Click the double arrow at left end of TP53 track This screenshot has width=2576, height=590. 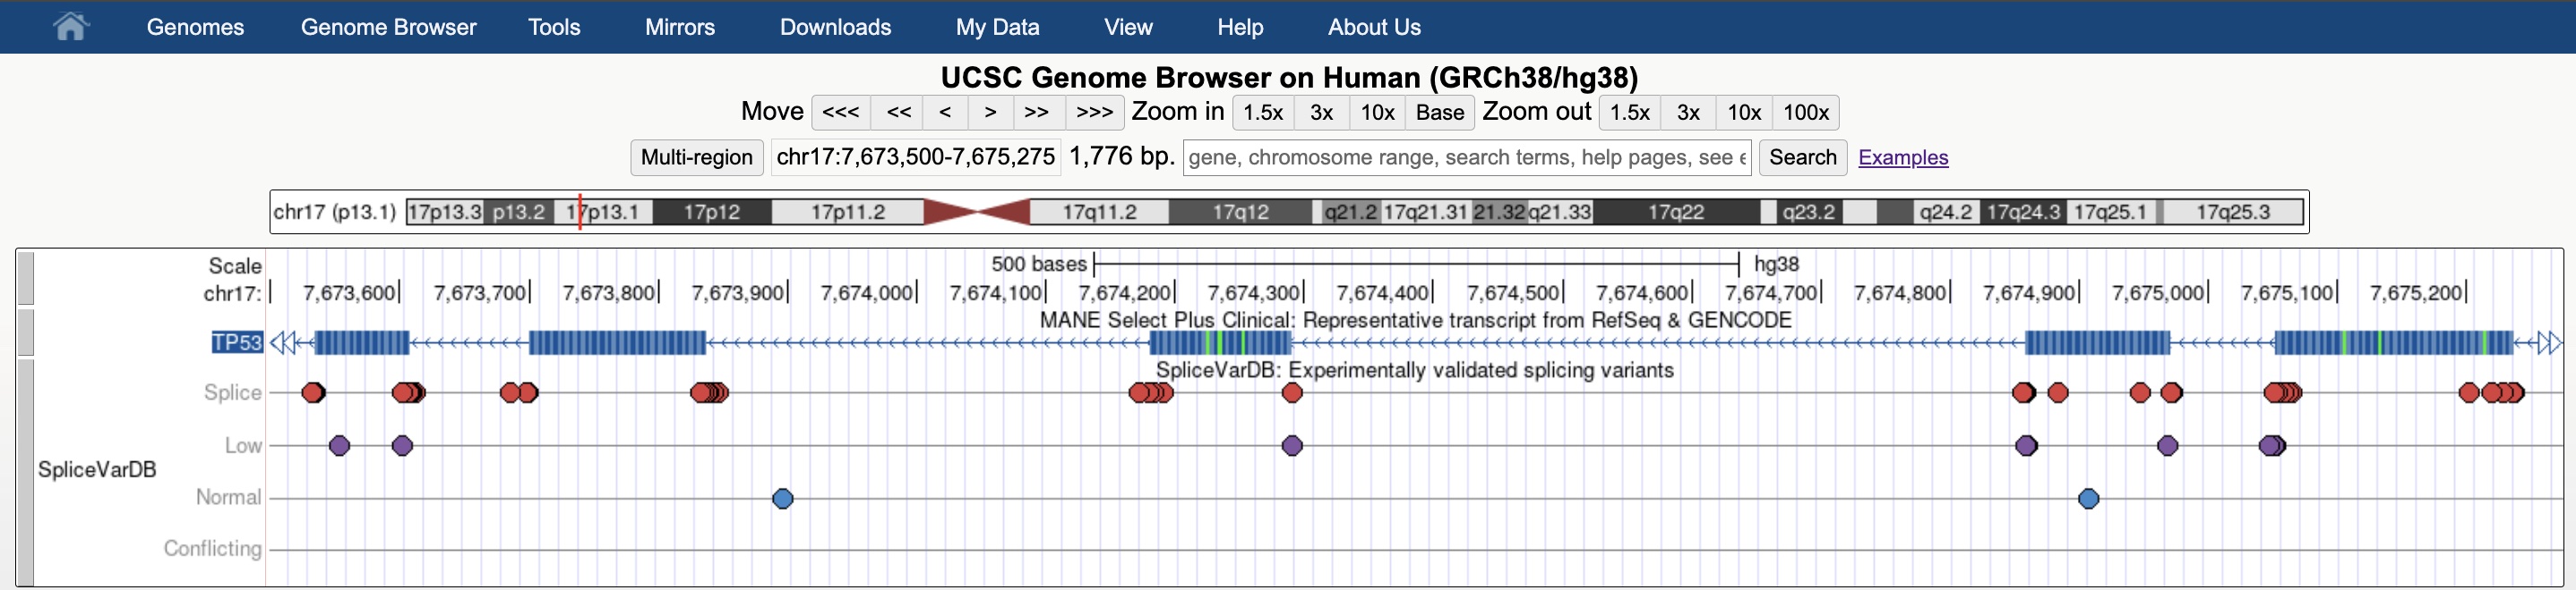[x=283, y=343]
